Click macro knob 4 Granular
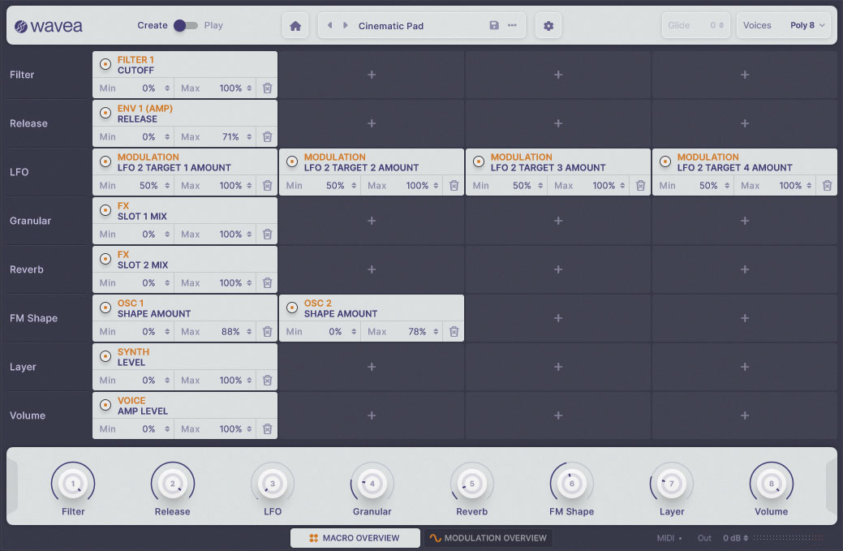843x551 pixels. click(372, 484)
